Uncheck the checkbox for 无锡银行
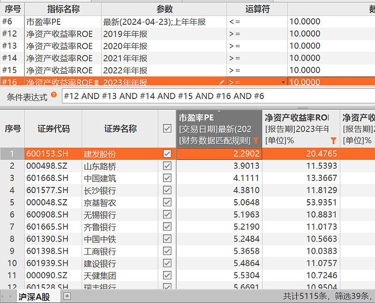 pos(167,214)
